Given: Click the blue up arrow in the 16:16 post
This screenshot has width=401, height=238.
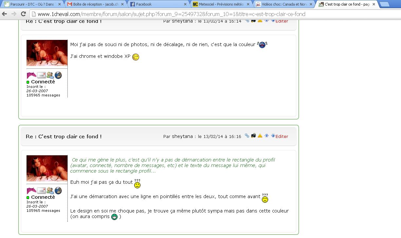Looking at the screenshot, I should (267, 136).
